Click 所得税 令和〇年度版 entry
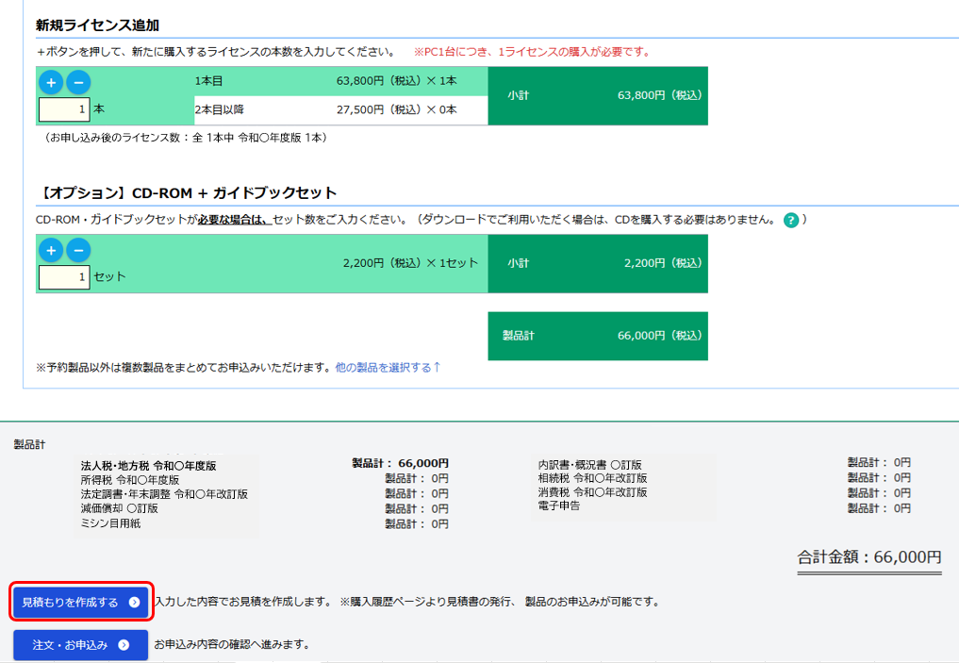Viewport: 959px width, 663px height. pos(130,480)
